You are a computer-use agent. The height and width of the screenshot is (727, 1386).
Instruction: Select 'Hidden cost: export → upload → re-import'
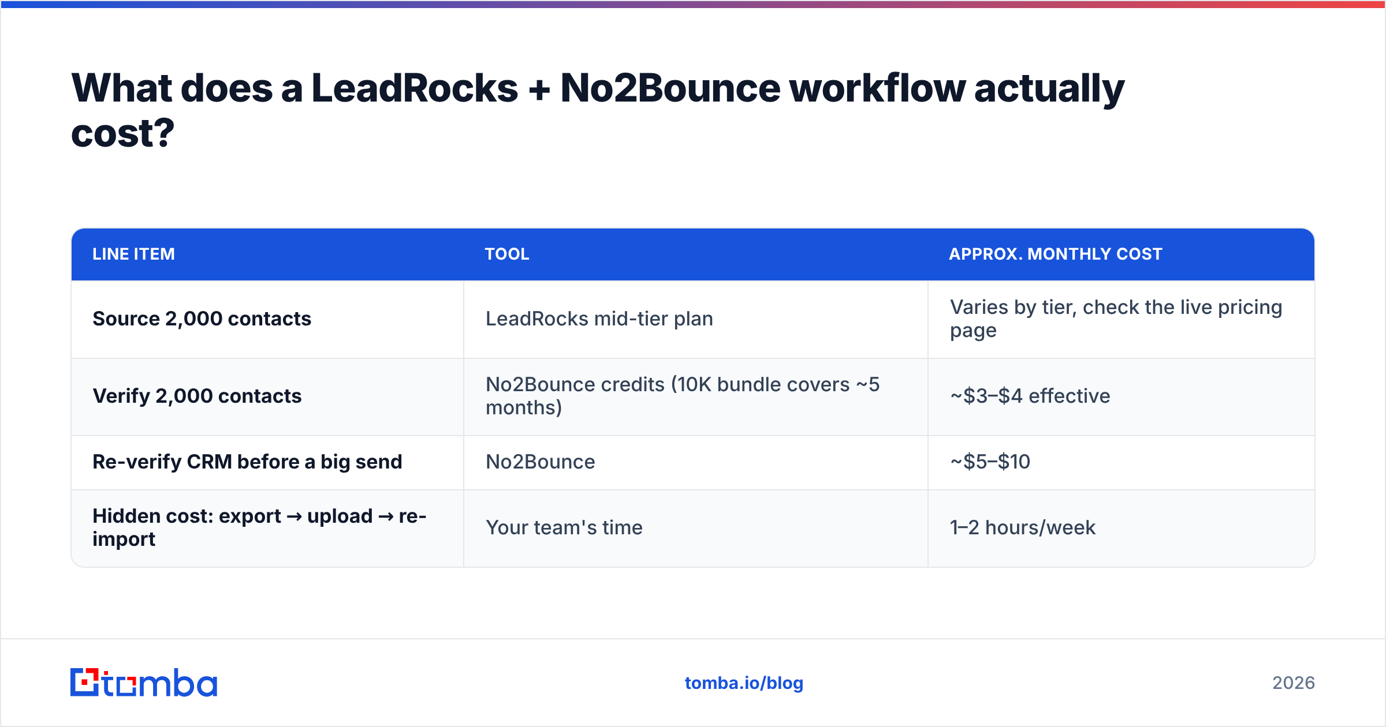(259, 527)
